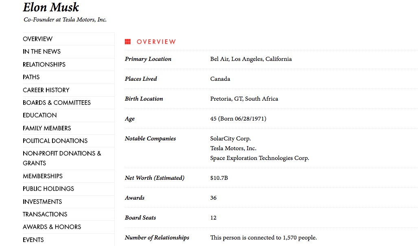Viewport: 418px width, 246px height.
Task: Jump to Education section
Action: tap(40, 115)
